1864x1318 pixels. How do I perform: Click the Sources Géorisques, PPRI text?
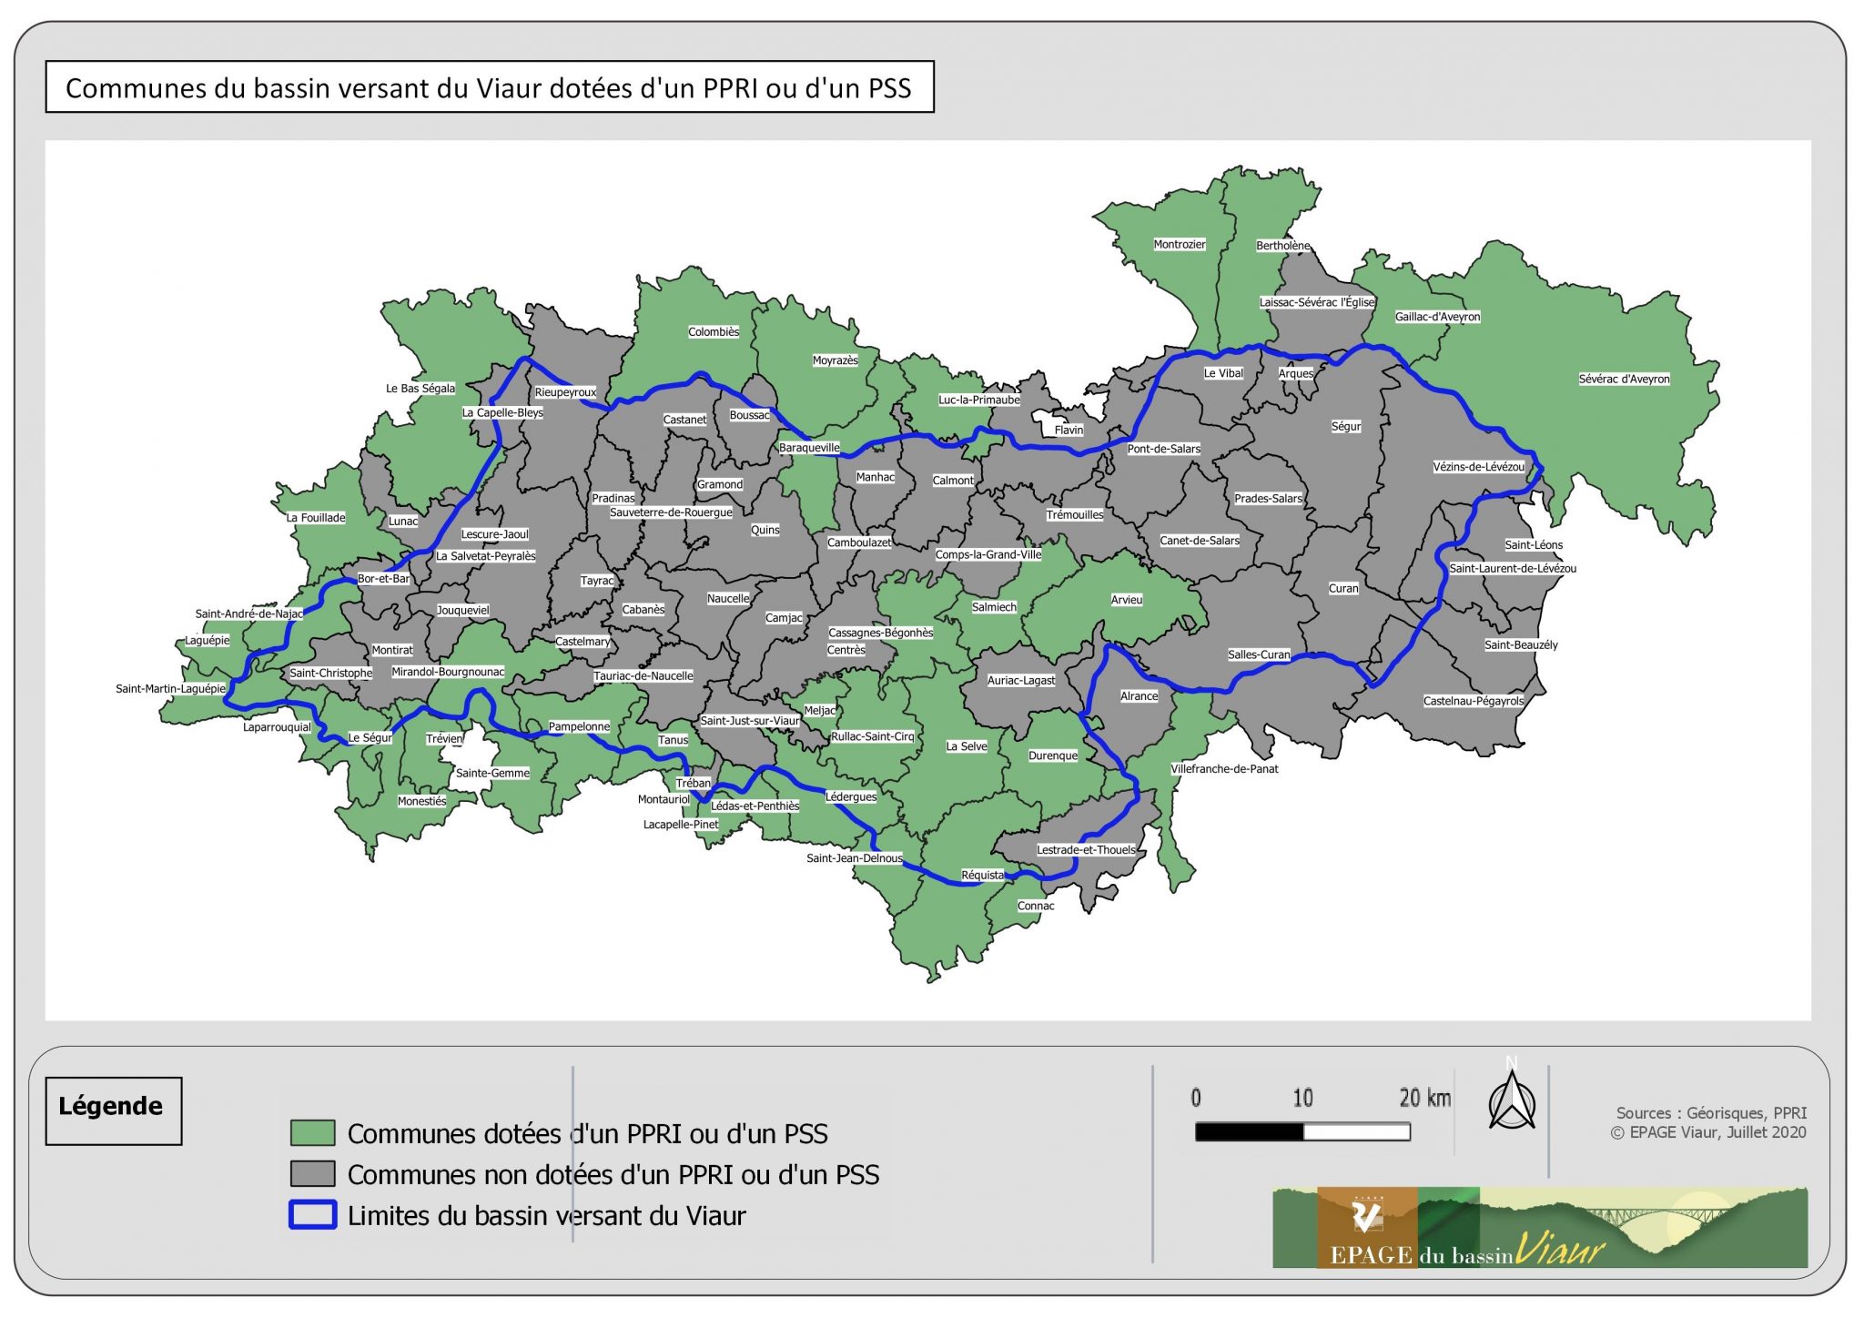1710,1112
